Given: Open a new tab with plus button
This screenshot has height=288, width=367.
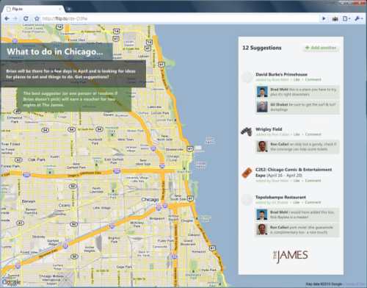Looking at the screenshot, I should click(69, 9).
